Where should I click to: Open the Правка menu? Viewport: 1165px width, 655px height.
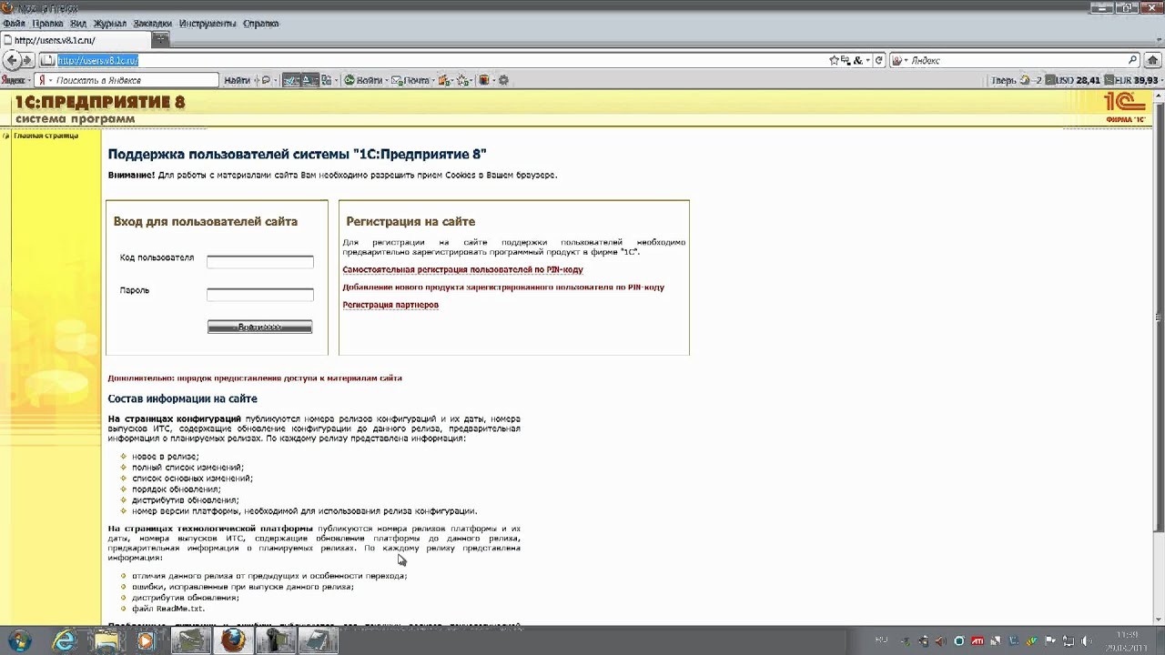click(47, 24)
